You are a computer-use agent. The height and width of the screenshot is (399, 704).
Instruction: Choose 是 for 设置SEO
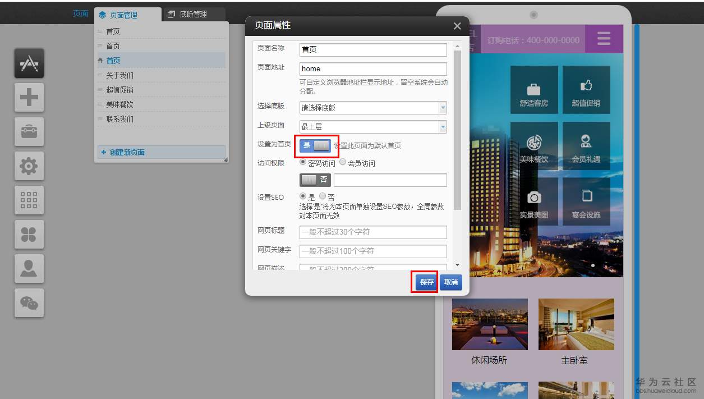point(303,196)
